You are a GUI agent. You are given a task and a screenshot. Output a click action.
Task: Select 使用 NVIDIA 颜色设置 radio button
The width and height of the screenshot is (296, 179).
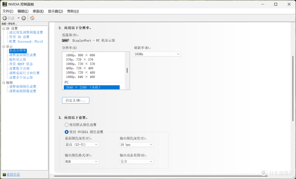[x=66, y=132]
